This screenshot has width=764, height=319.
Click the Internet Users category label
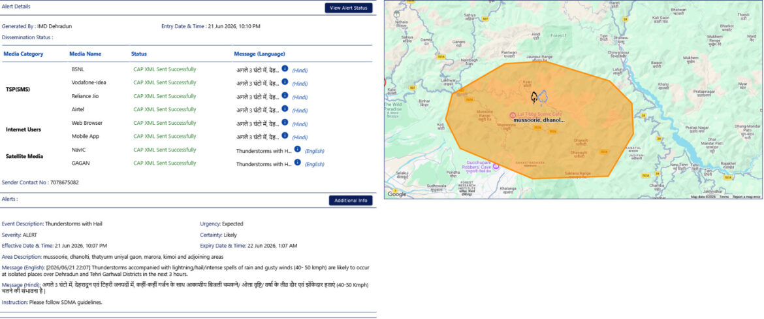coord(24,129)
